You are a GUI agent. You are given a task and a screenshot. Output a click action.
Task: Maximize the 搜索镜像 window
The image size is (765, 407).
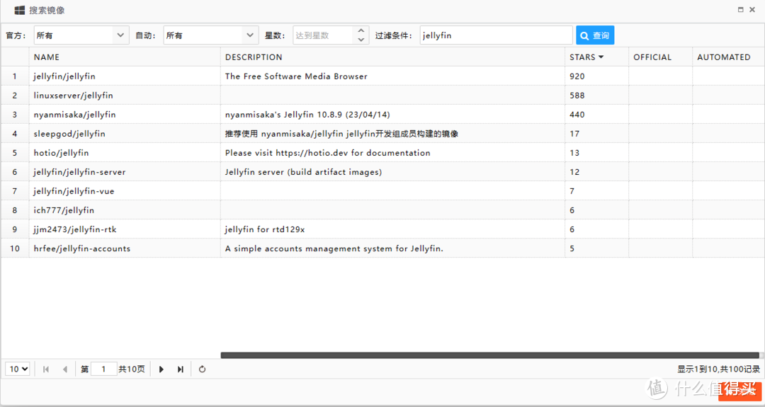[x=741, y=10]
